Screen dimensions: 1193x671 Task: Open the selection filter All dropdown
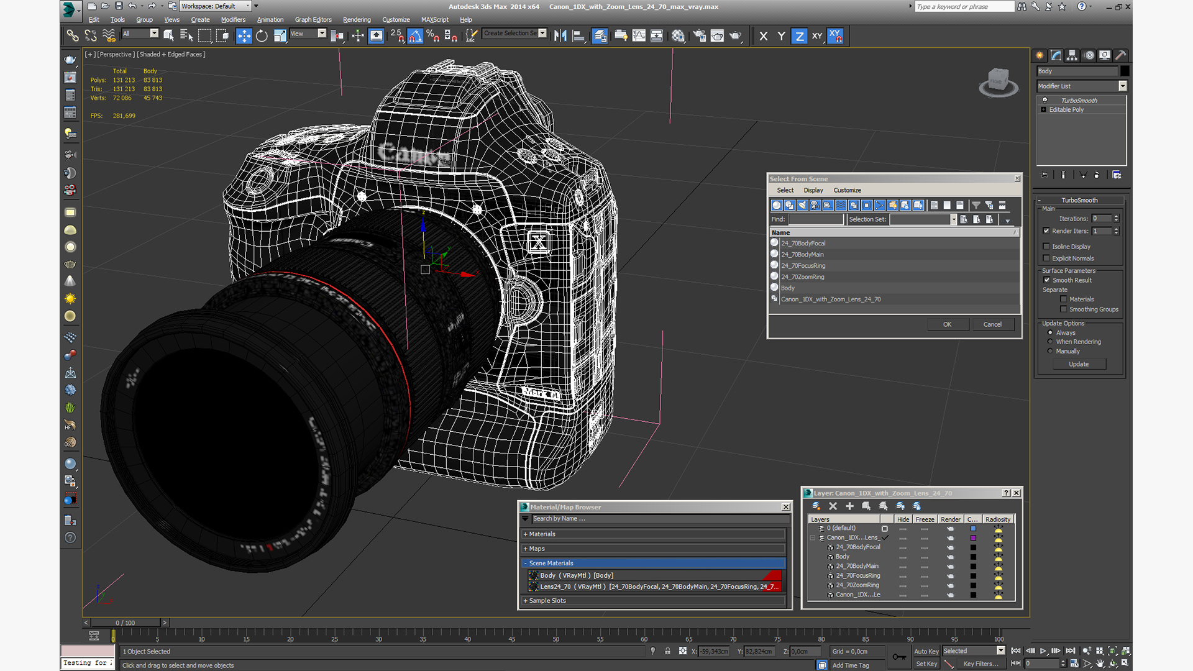140,34
